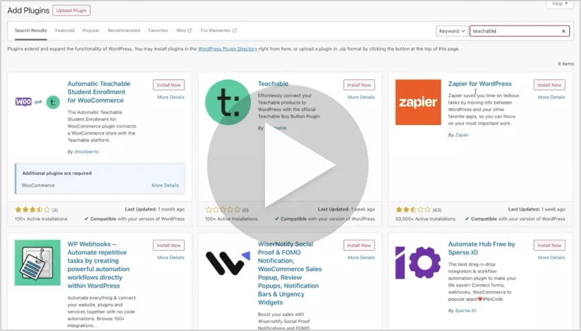Install the WP Webhooks plugin now
This screenshot has height=331, width=581.
[169, 246]
